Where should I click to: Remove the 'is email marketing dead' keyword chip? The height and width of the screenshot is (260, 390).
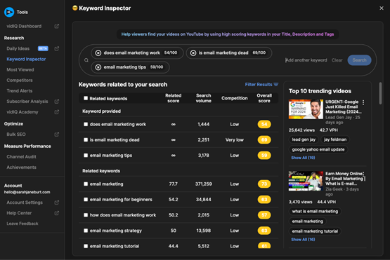[193, 53]
